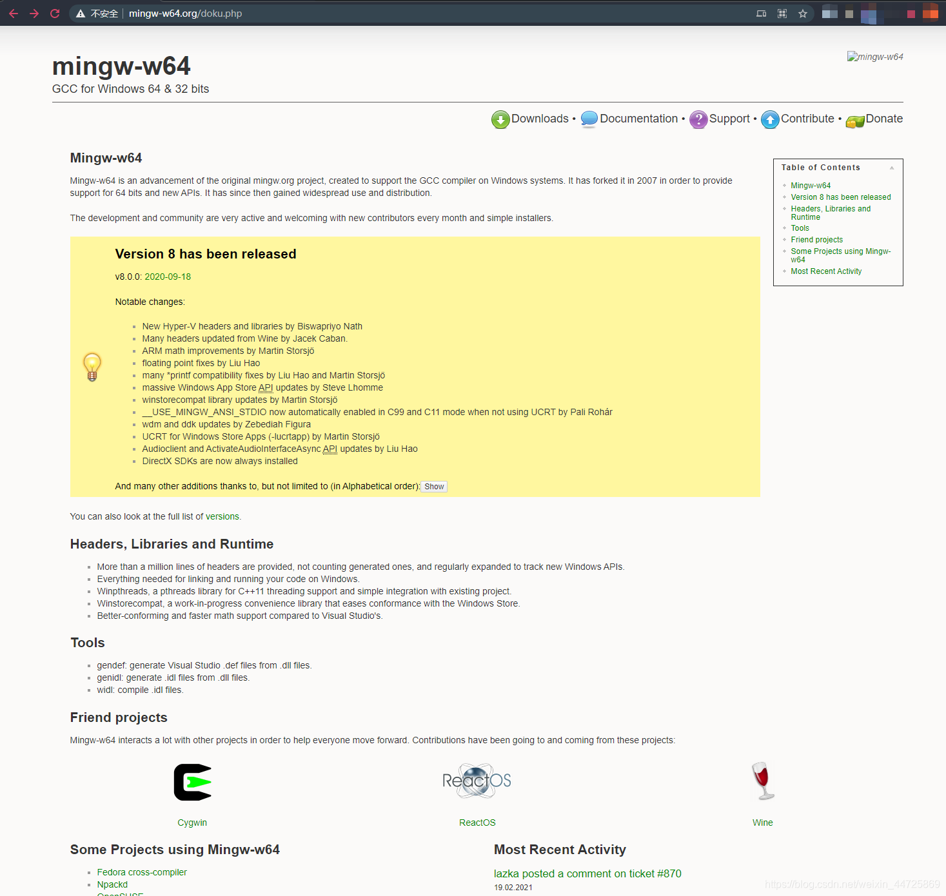Screen dimensions: 946x896
Task: Click 'floating point fixes by Liu Hao' item
Action: [201, 363]
